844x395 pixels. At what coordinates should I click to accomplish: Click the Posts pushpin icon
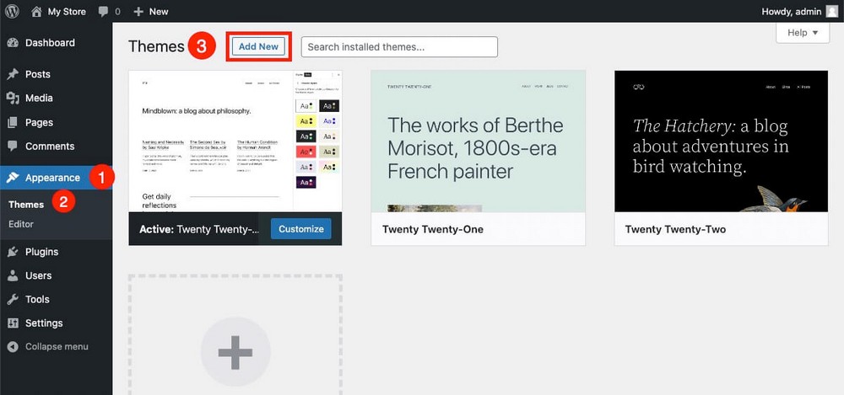[x=13, y=74]
